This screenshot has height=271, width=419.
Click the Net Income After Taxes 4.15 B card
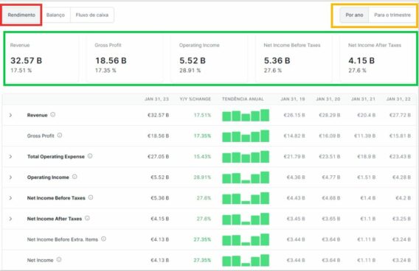tap(378, 58)
